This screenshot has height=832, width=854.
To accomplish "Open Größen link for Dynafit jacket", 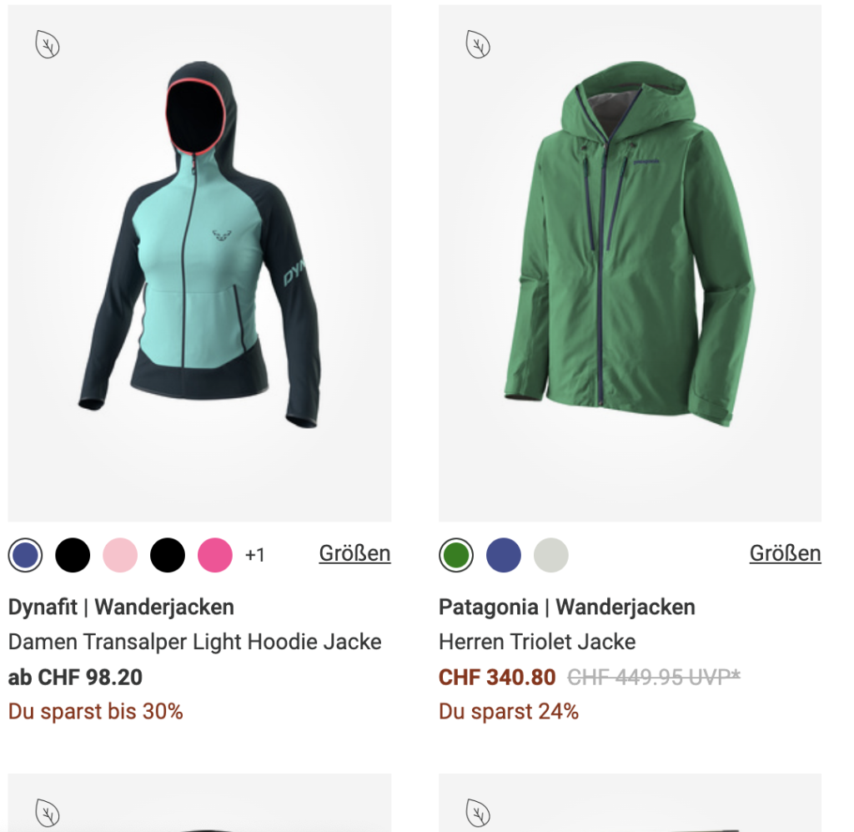I will coord(354,553).
